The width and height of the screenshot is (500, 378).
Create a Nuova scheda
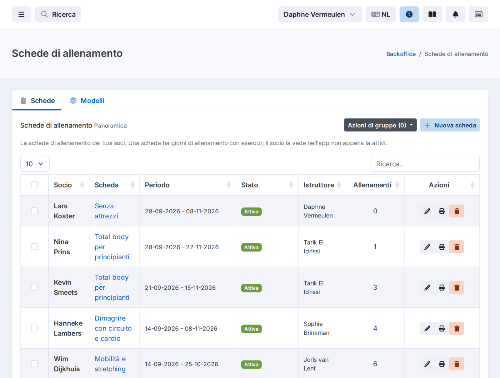(x=450, y=125)
